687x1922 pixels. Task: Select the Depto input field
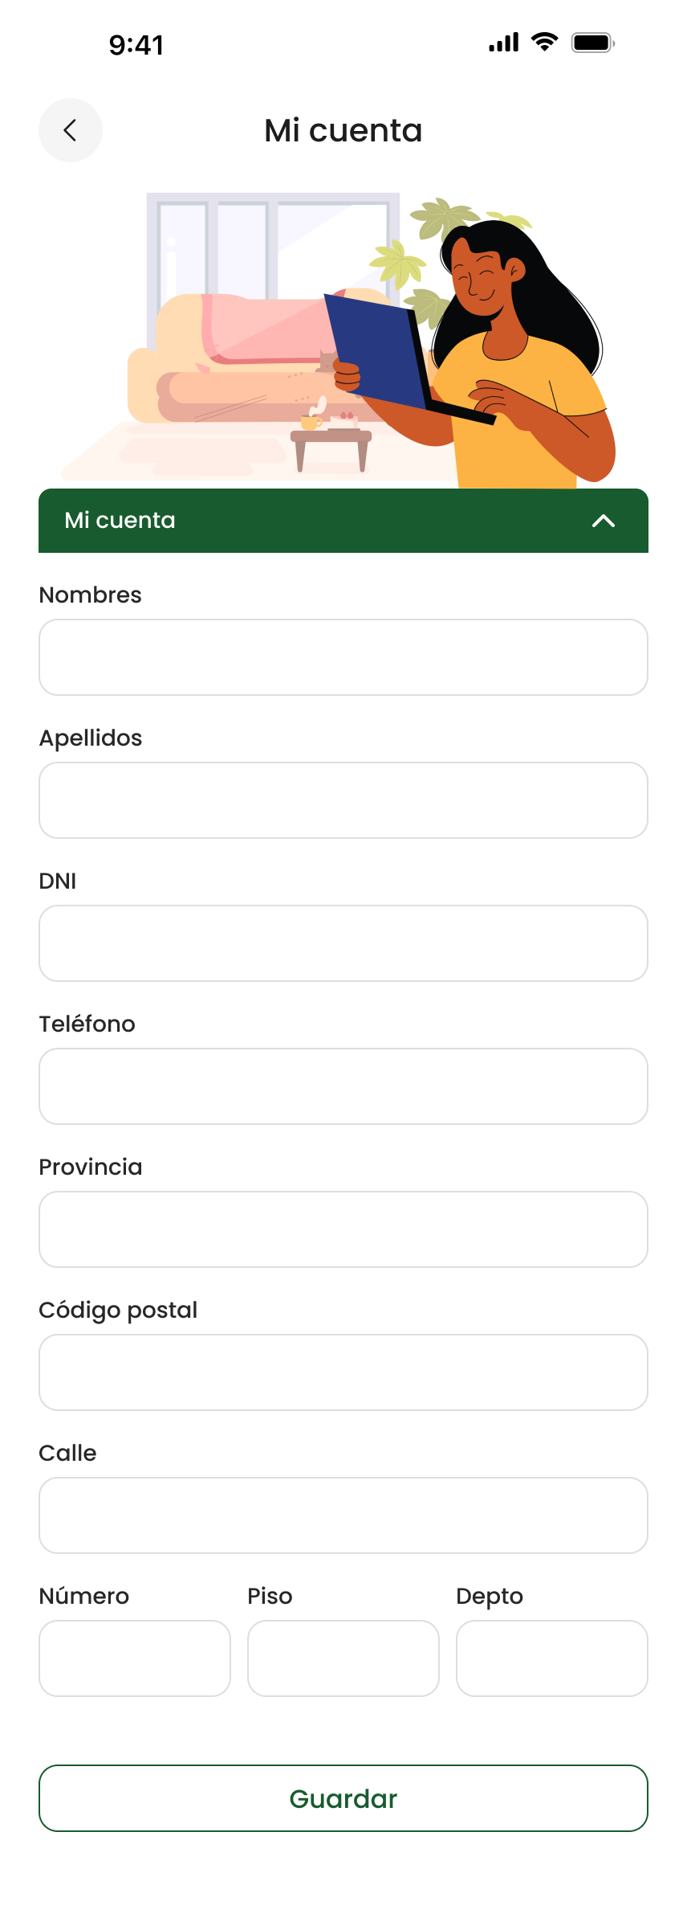552,1658
